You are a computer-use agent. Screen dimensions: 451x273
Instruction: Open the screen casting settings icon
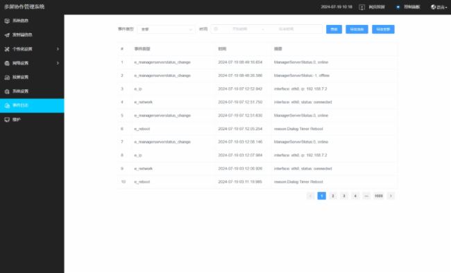click(x=7, y=78)
